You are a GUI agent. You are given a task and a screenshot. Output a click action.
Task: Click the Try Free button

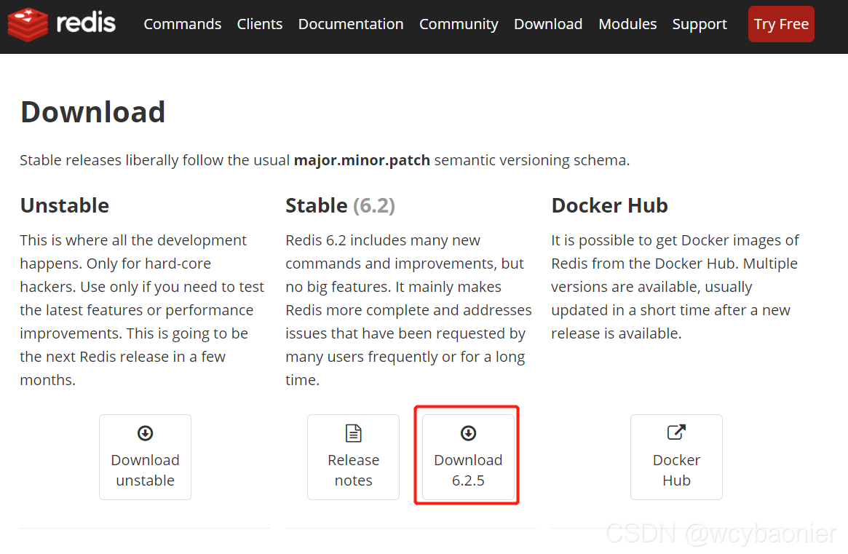[781, 23]
